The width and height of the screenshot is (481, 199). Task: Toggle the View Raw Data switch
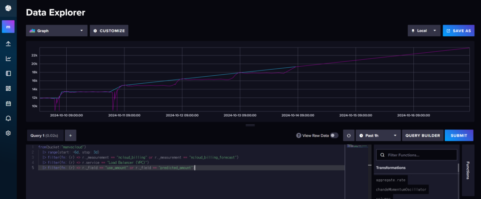point(334,135)
